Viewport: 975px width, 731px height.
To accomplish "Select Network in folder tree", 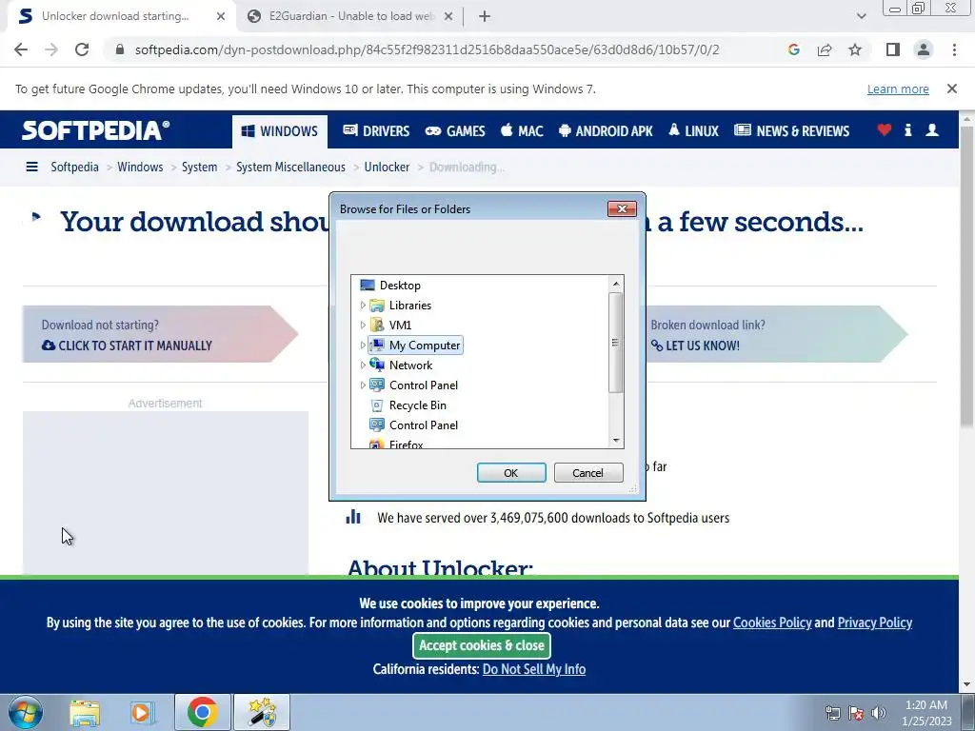I will pyautogui.click(x=410, y=365).
